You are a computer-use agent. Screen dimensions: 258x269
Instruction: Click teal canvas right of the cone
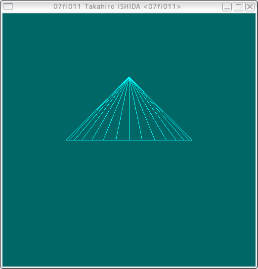click(223, 110)
